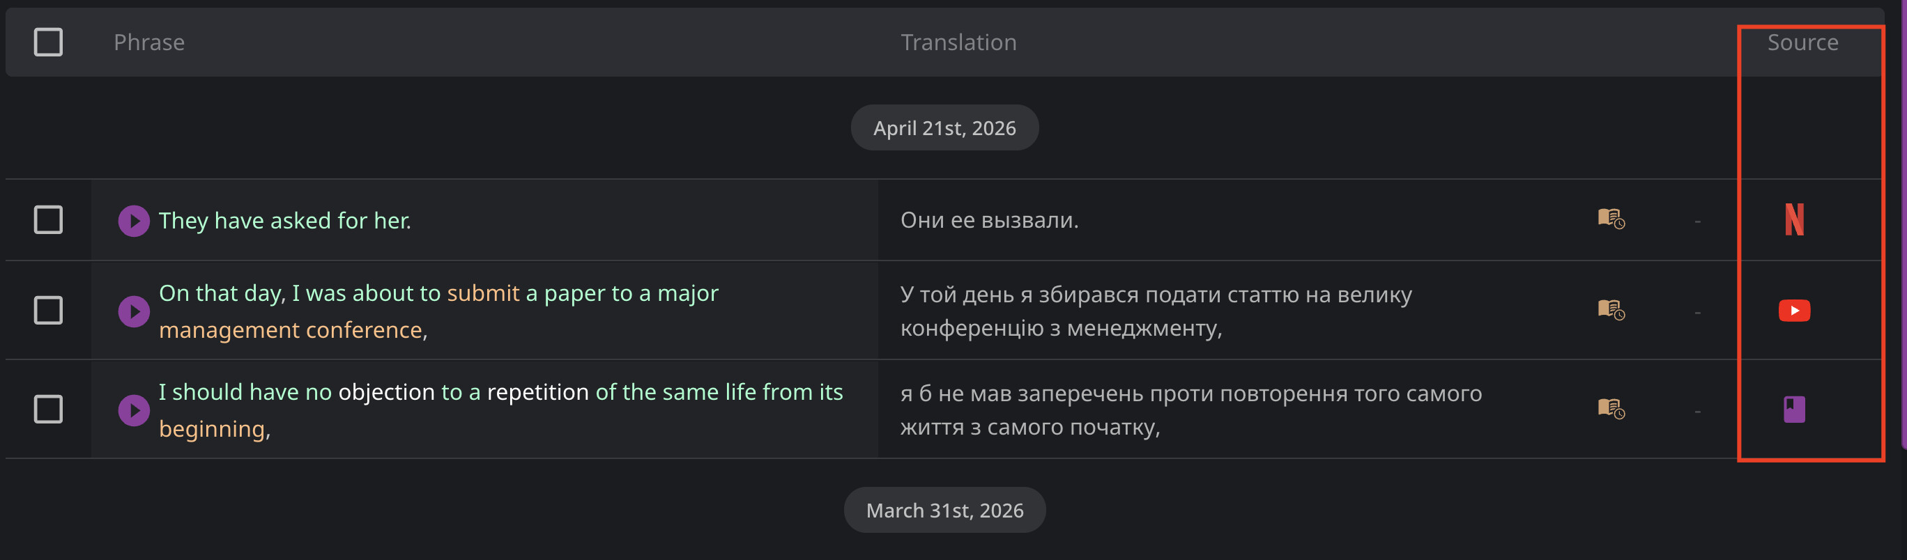Check the box for "They have asked for her."

tap(48, 219)
